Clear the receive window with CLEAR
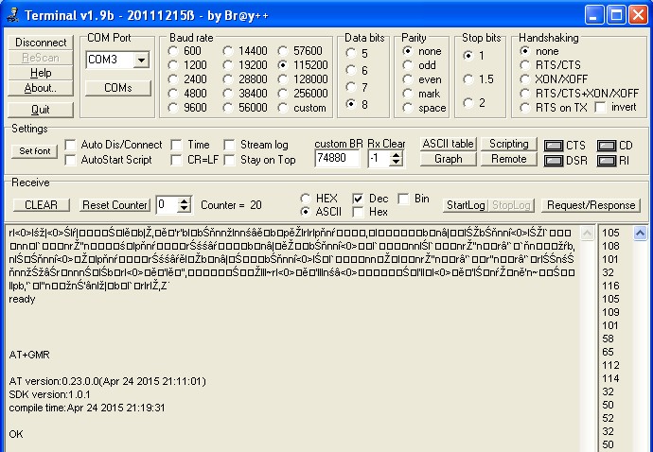This screenshot has height=452, width=653. click(41, 205)
